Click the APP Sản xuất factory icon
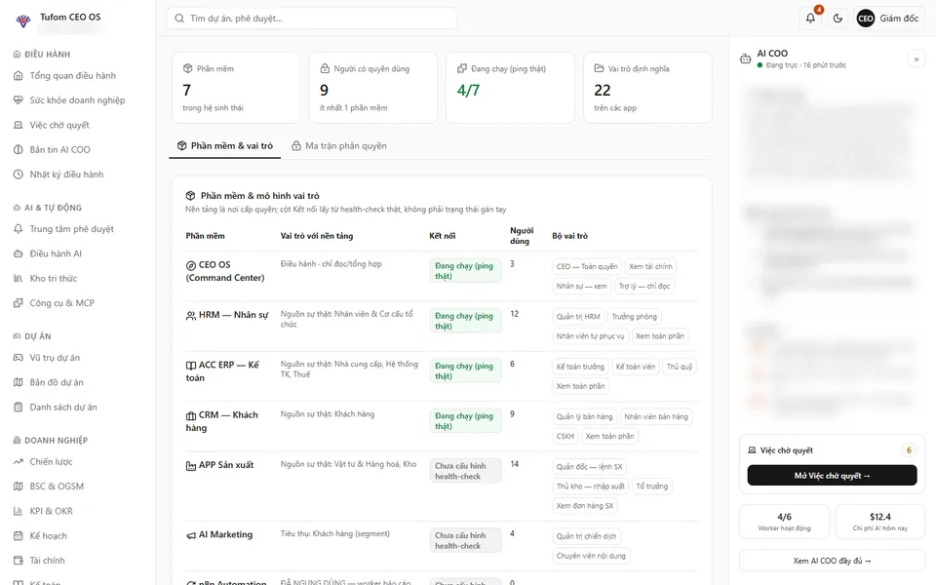Viewport: 936px width, 585px height. (191, 466)
